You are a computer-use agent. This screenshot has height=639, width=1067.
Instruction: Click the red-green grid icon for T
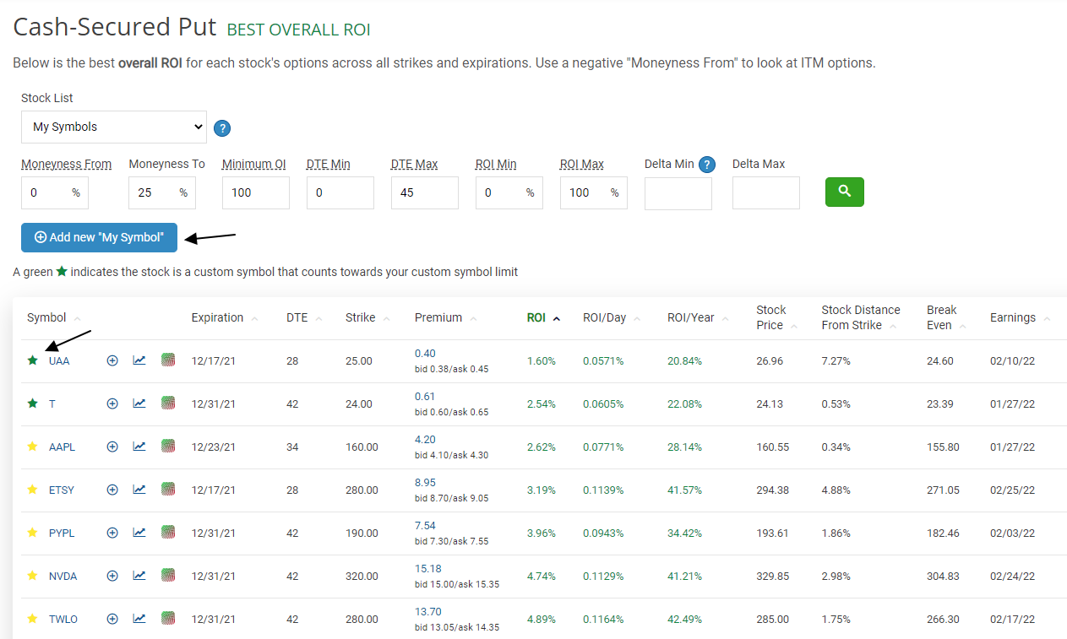168,403
